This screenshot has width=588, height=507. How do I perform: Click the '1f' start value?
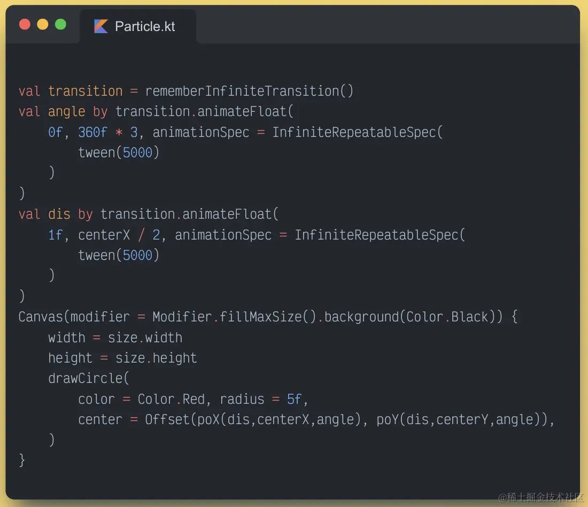(55, 235)
